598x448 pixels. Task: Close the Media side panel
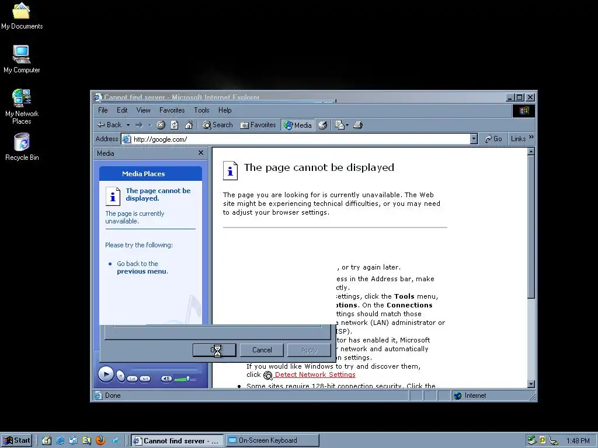click(x=201, y=153)
